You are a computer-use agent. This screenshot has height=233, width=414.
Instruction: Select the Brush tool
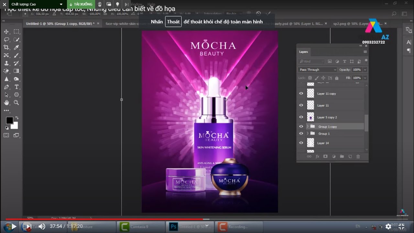click(x=16, y=55)
